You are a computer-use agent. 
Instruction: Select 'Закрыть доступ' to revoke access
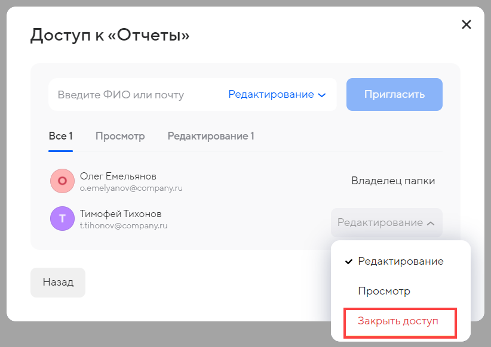(x=398, y=321)
